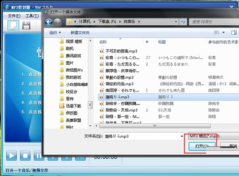
Task: Select the 伊苏图 folder
Action: pyautogui.click(x=72, y=113)
